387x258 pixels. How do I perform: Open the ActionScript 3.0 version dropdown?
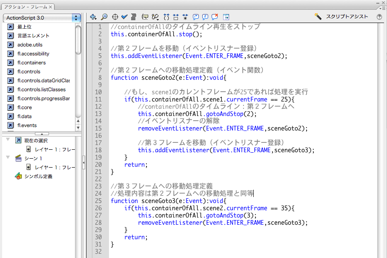point(42,18)
